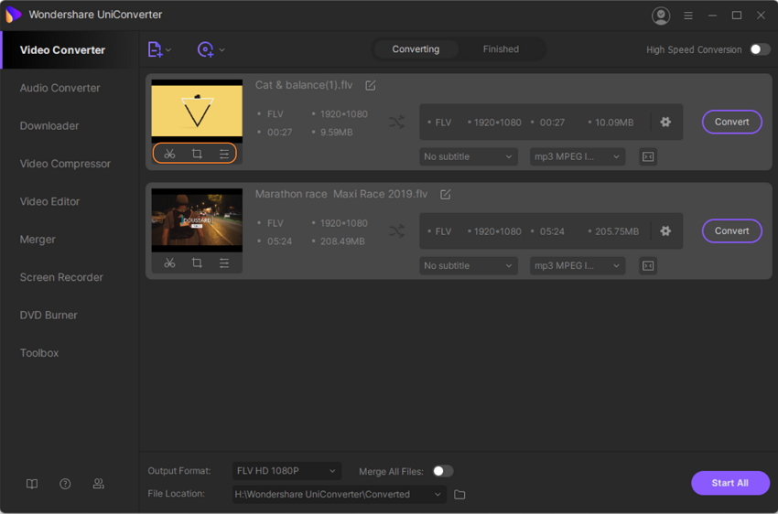Open output settings gear for Marathon race

665,231
